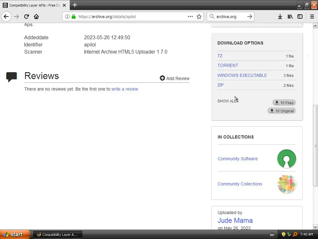Click the orange magnifier tray icon
Viewport: 318px width, 239px height.
[x=295, y=234]
